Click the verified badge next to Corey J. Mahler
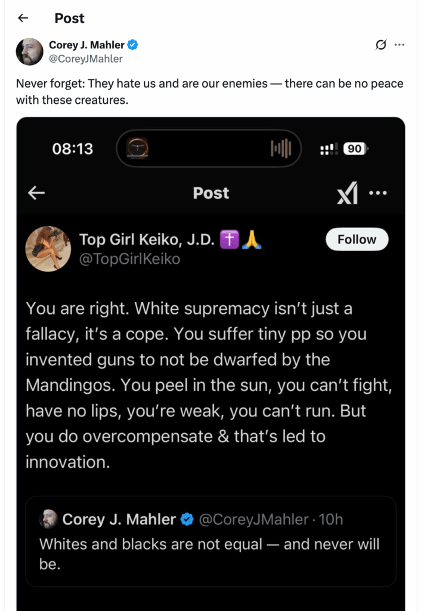The width and height of the screenshot is (424, 611). 132,45
